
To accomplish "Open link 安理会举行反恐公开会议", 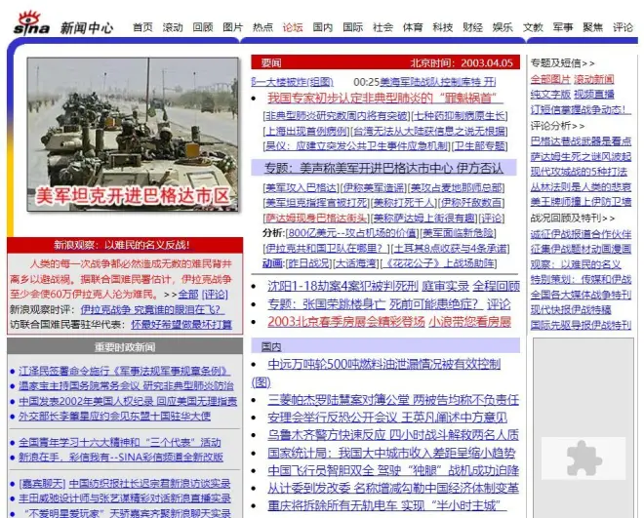I will tap(333, 418).
